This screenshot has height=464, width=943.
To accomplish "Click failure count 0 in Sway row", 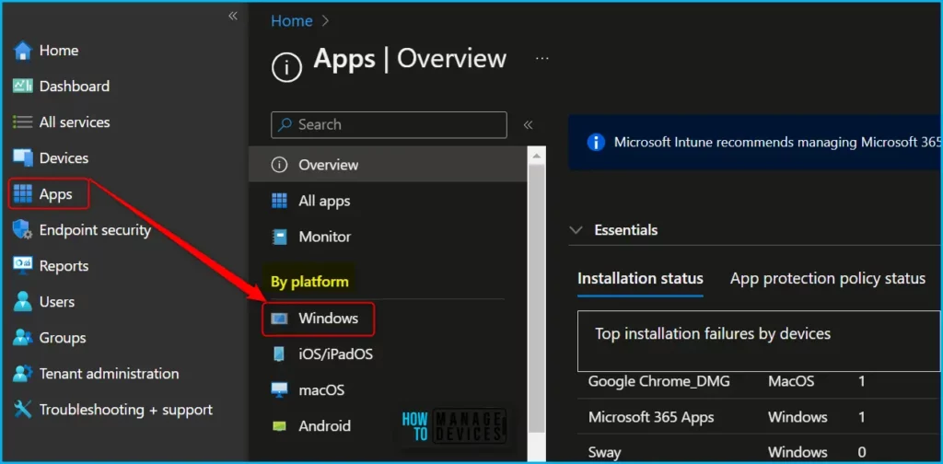I will click(x=862, y=453).
